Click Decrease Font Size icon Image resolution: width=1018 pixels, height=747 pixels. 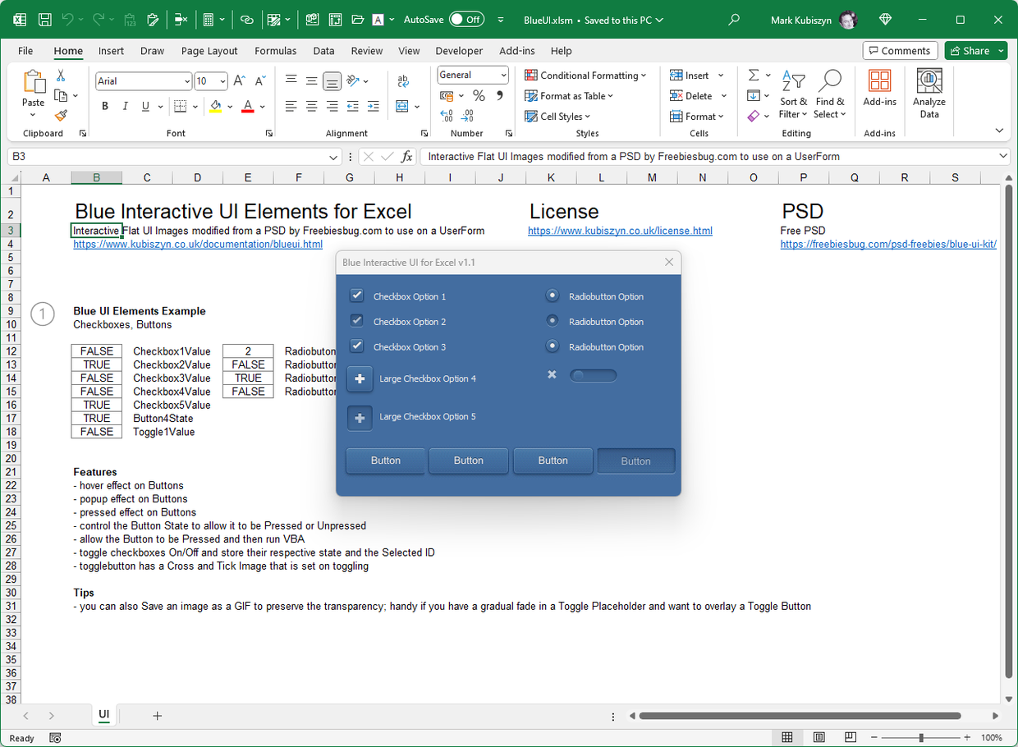(x=259, y=80)
